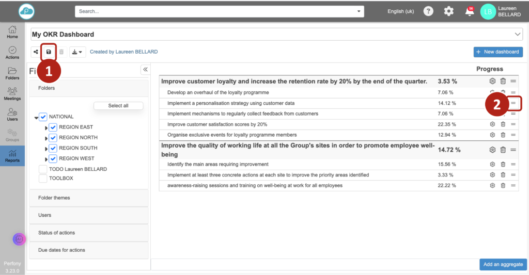Screen dimensions: 529x275
Task: Expand the Folder themes filter section
Action: coord(89,198)
